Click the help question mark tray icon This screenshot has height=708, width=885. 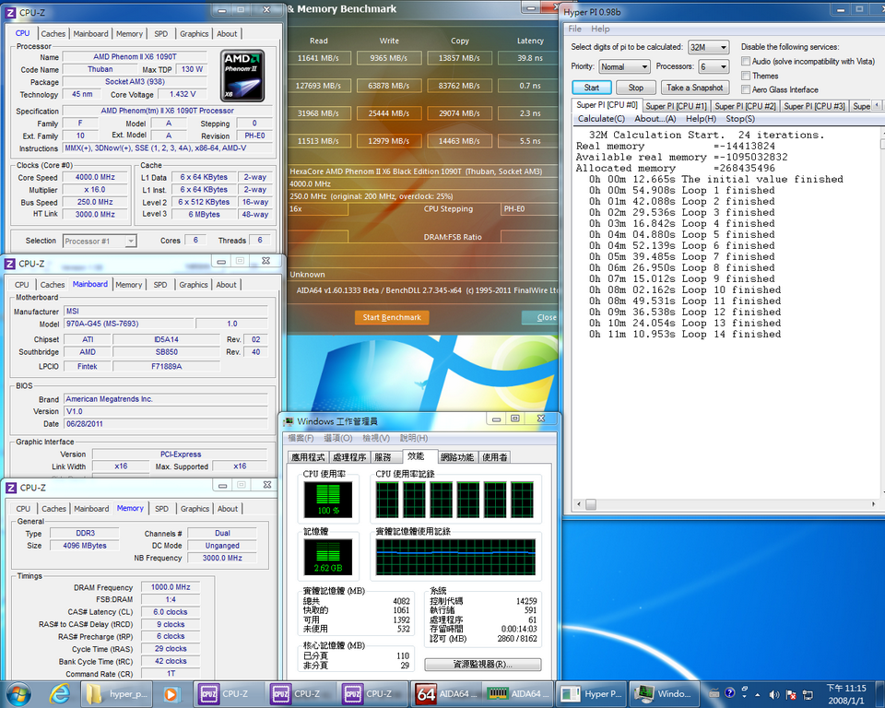coord(730,692)
